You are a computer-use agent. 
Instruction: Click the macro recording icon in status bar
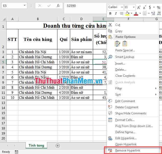16,152
